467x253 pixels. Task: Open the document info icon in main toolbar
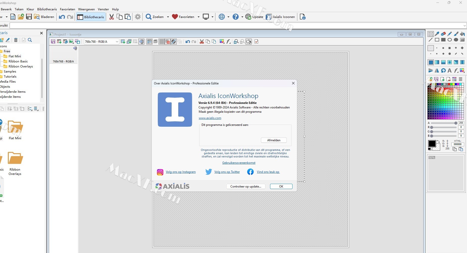tap(303, 17)
